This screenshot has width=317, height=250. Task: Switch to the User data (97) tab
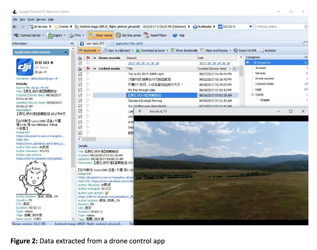[x=92, y=43]
